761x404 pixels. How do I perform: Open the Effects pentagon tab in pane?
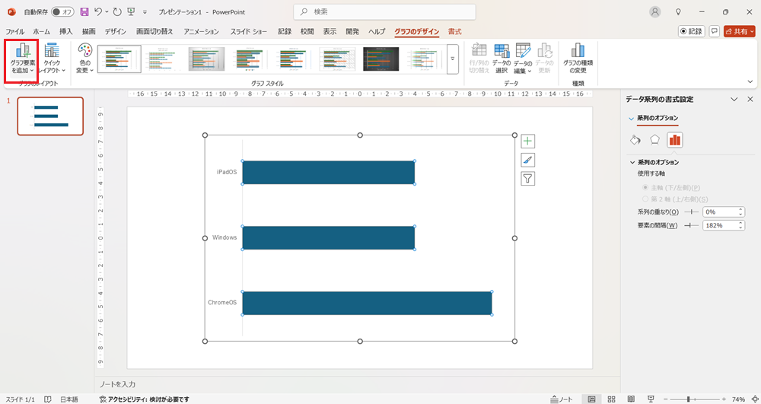tap(654, 140)
